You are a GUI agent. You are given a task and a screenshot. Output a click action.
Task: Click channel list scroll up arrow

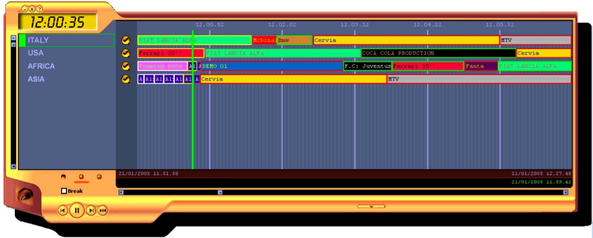pos(13,38)
